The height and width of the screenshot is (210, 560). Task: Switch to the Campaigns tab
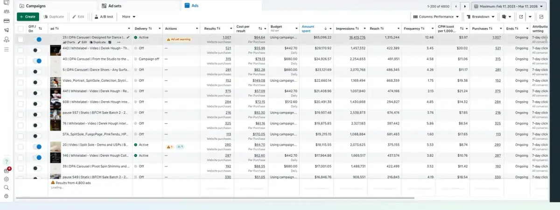(x=33, y=6)
